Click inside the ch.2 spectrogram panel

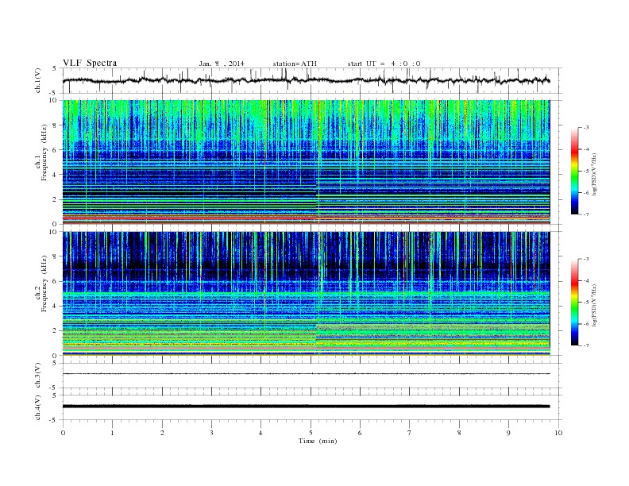tap(306, 294)
